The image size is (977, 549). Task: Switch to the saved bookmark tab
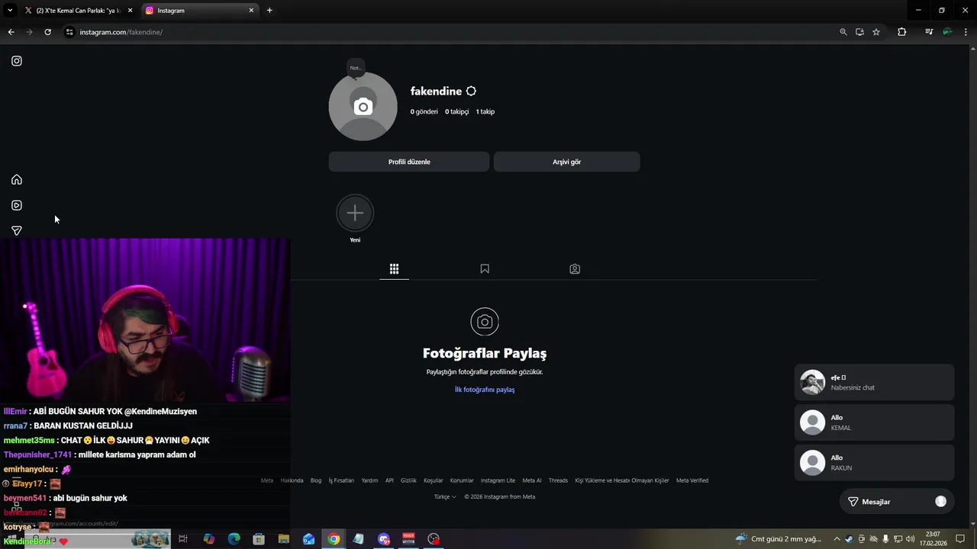485,269
